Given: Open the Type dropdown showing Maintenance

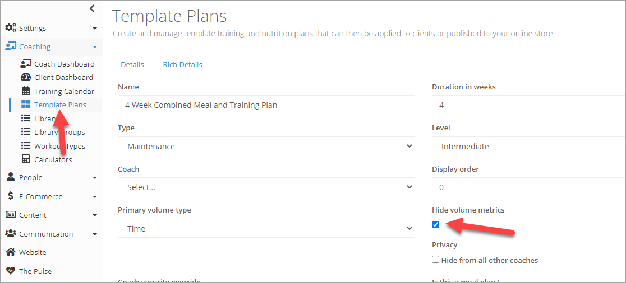Looking at the screenshot, I should [x=266, y=147].
